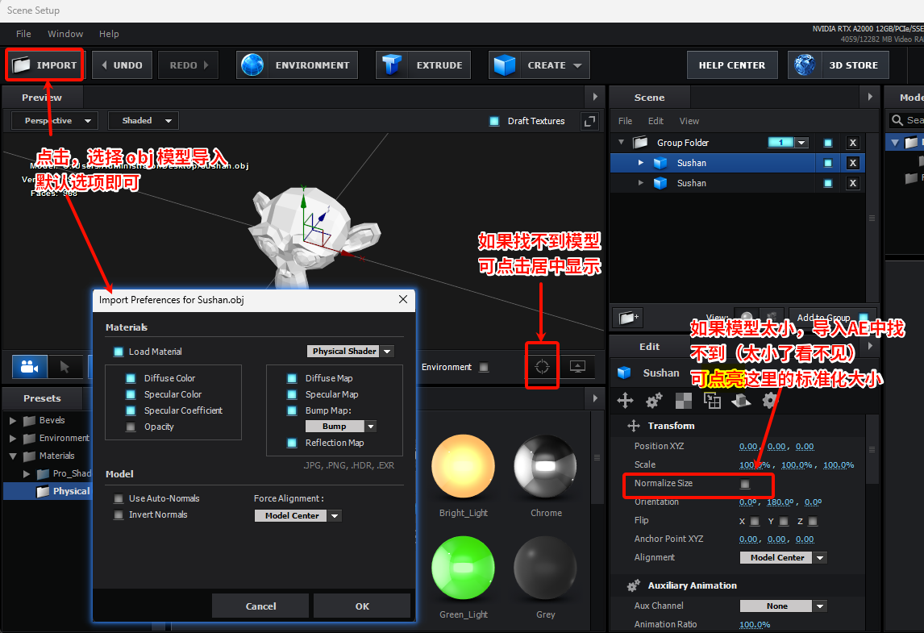Open the cube-on-plane tab icon
The height and width of the screenshot is (633, 924).
point(741,402)
